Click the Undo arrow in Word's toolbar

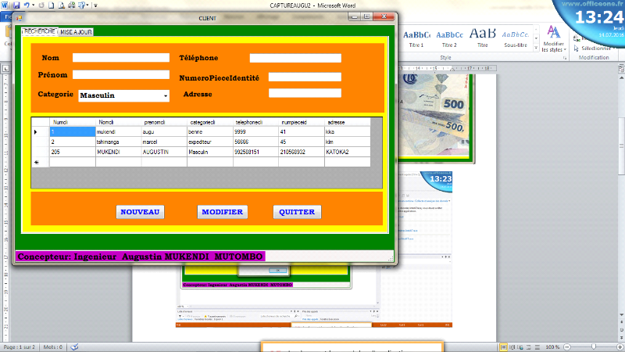(27, 5)
